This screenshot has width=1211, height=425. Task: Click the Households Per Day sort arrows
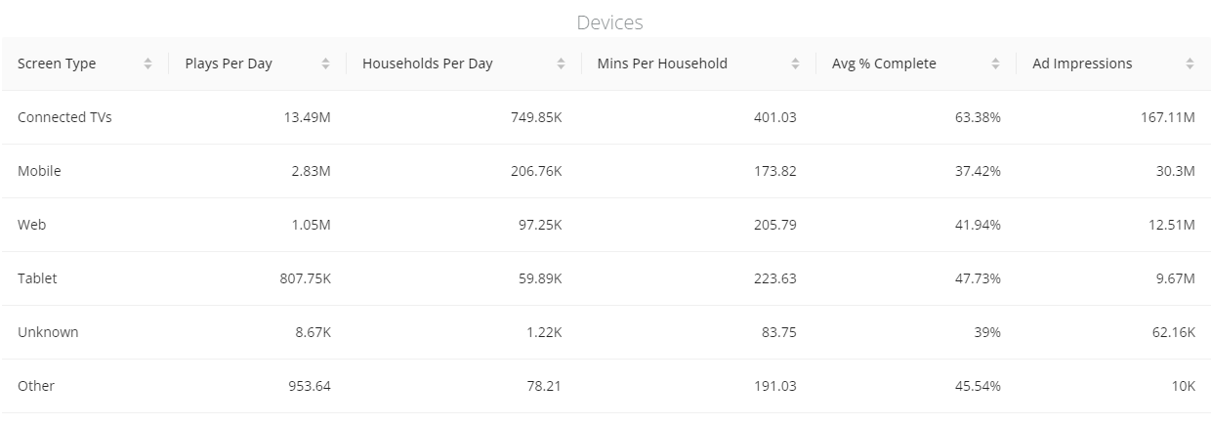coord(561,64)
